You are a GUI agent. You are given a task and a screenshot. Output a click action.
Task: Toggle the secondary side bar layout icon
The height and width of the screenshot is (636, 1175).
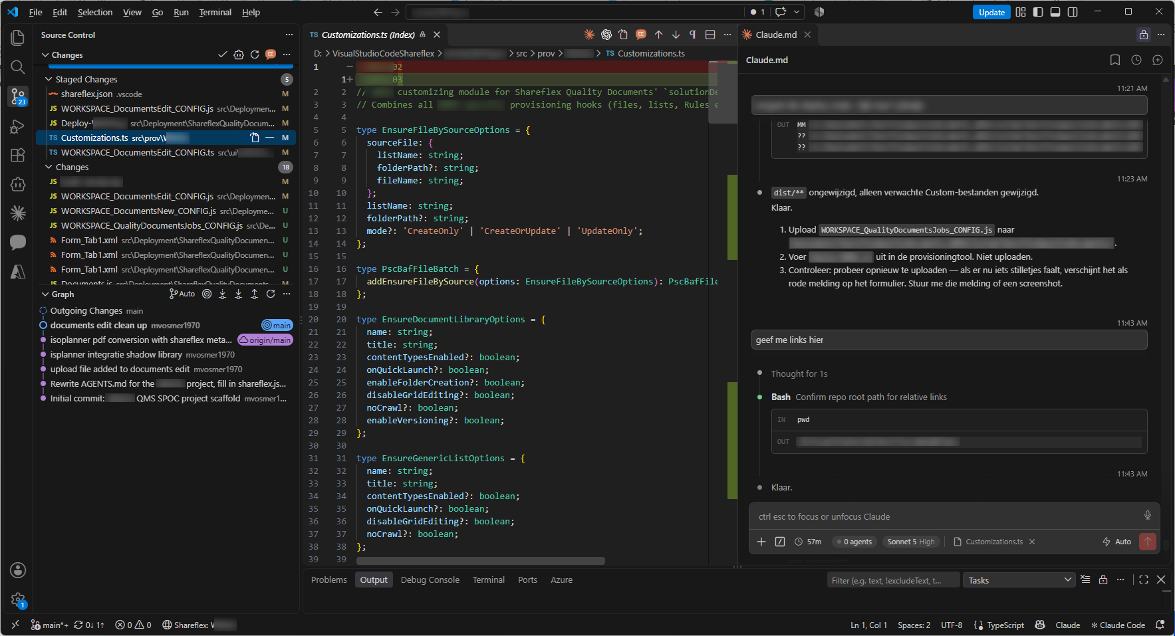[1073, 12]
